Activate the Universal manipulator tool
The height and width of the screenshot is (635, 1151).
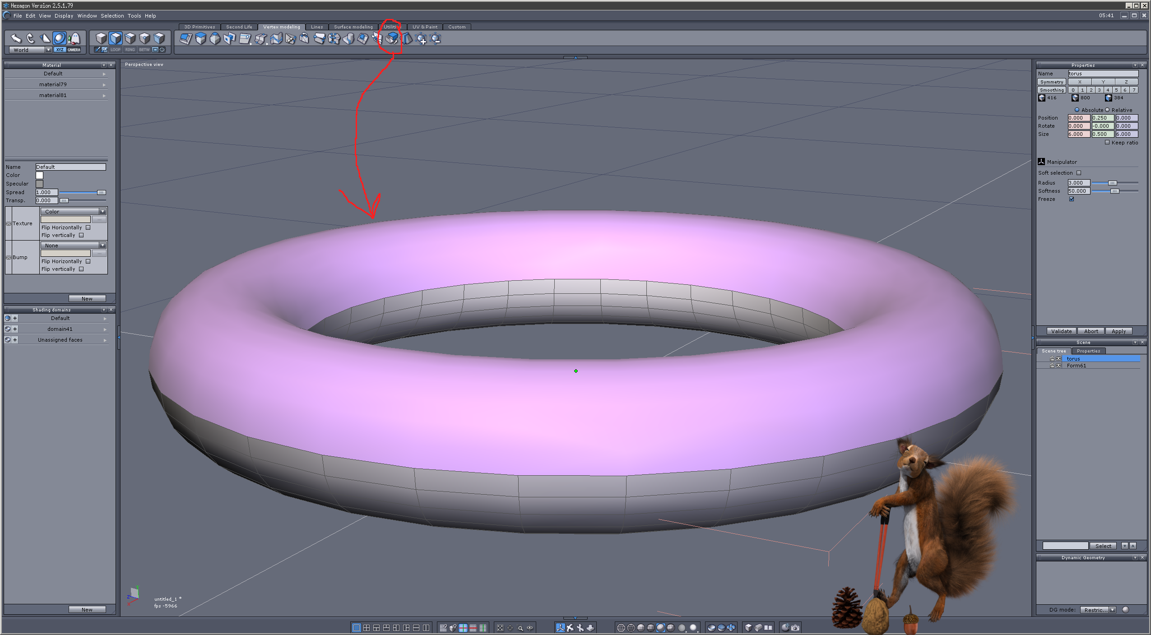tap(59, 38)
